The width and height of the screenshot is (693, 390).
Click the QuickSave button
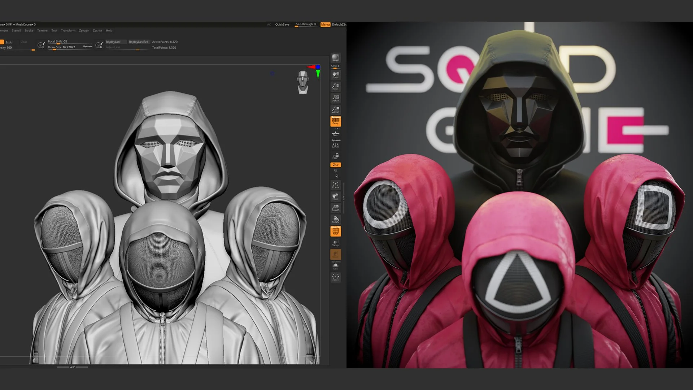[282, 25]
